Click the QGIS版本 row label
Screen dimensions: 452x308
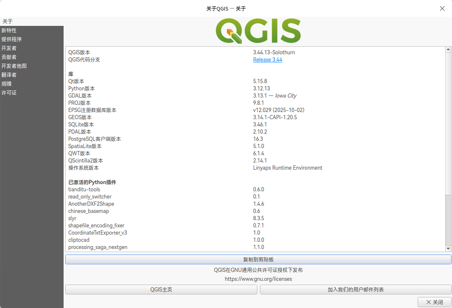point(79,53)
